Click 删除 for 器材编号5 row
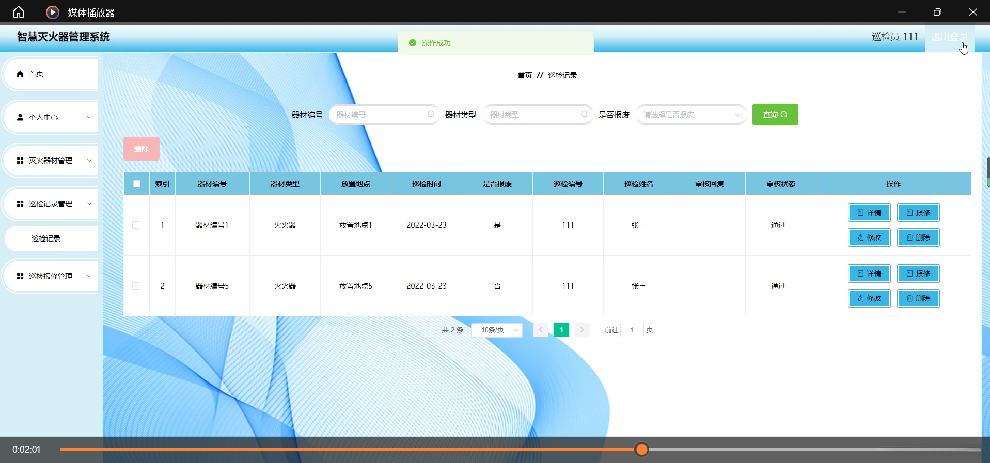Image resolution: width=990 pixels, height=463 pixels. click(918, 298)
